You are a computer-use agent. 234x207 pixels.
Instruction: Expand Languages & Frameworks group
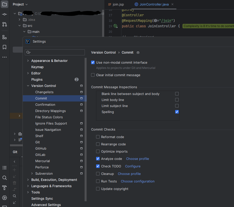pyautogui.click(x=28, y=186)
